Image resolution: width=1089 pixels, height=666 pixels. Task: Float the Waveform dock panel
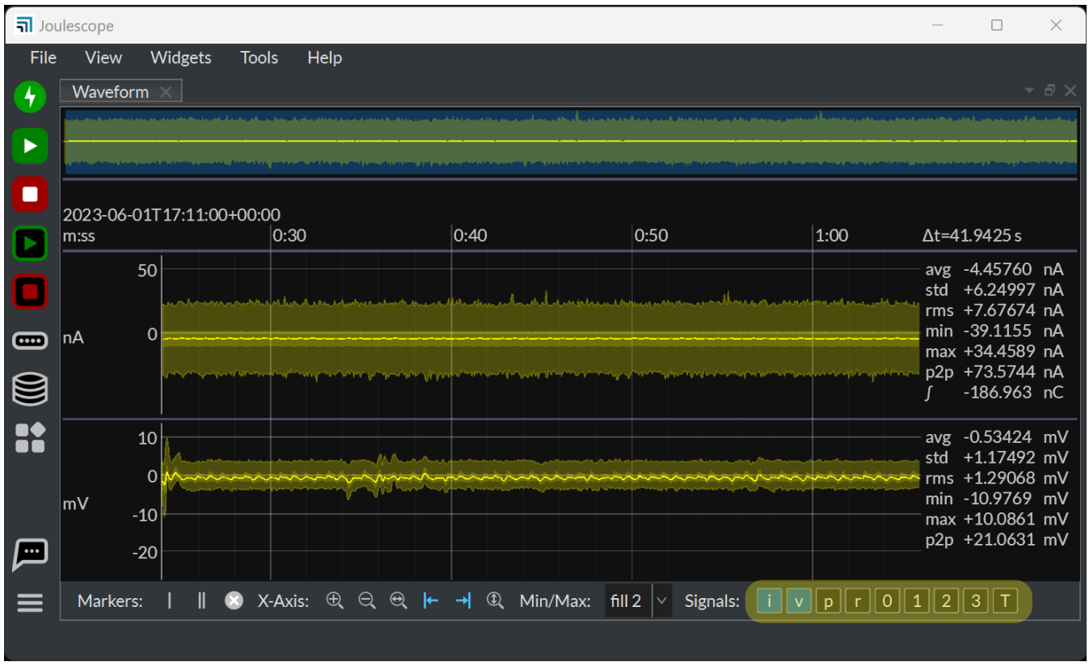(x=1050, y=91)
